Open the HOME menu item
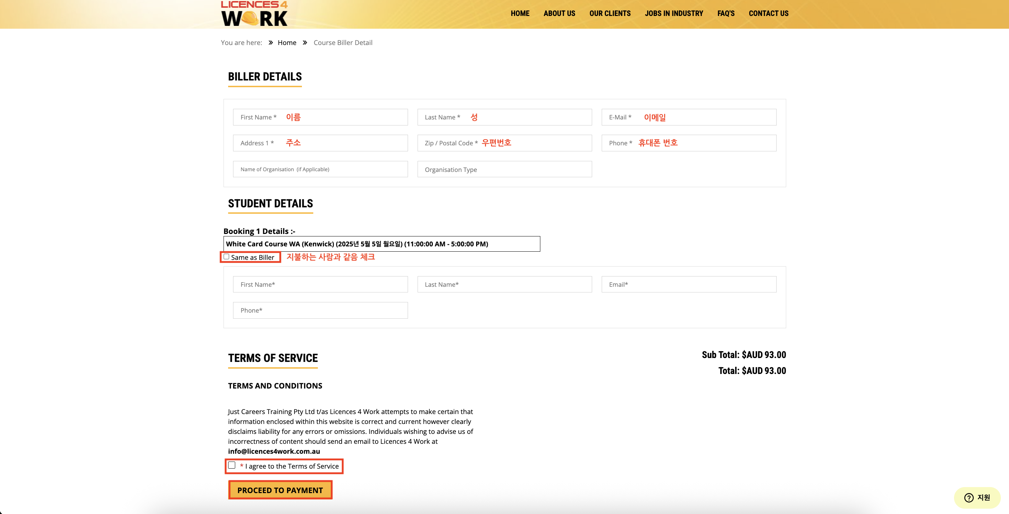 point(520,13)
